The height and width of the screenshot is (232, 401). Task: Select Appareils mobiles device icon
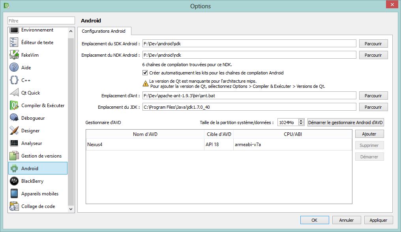click(x=14, y=193)
